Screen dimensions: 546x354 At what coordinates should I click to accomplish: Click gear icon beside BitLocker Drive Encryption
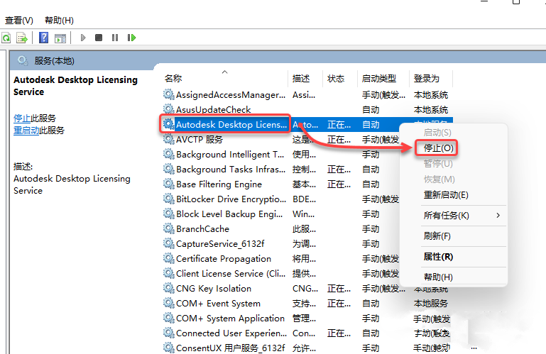[x=169, y=199]
